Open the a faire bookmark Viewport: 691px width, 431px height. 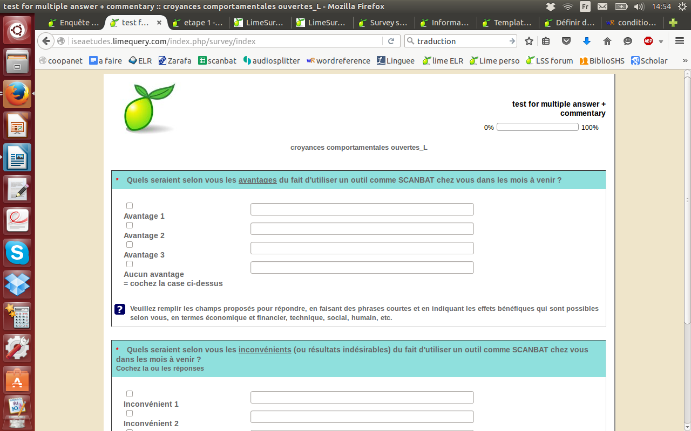[106, 61]
